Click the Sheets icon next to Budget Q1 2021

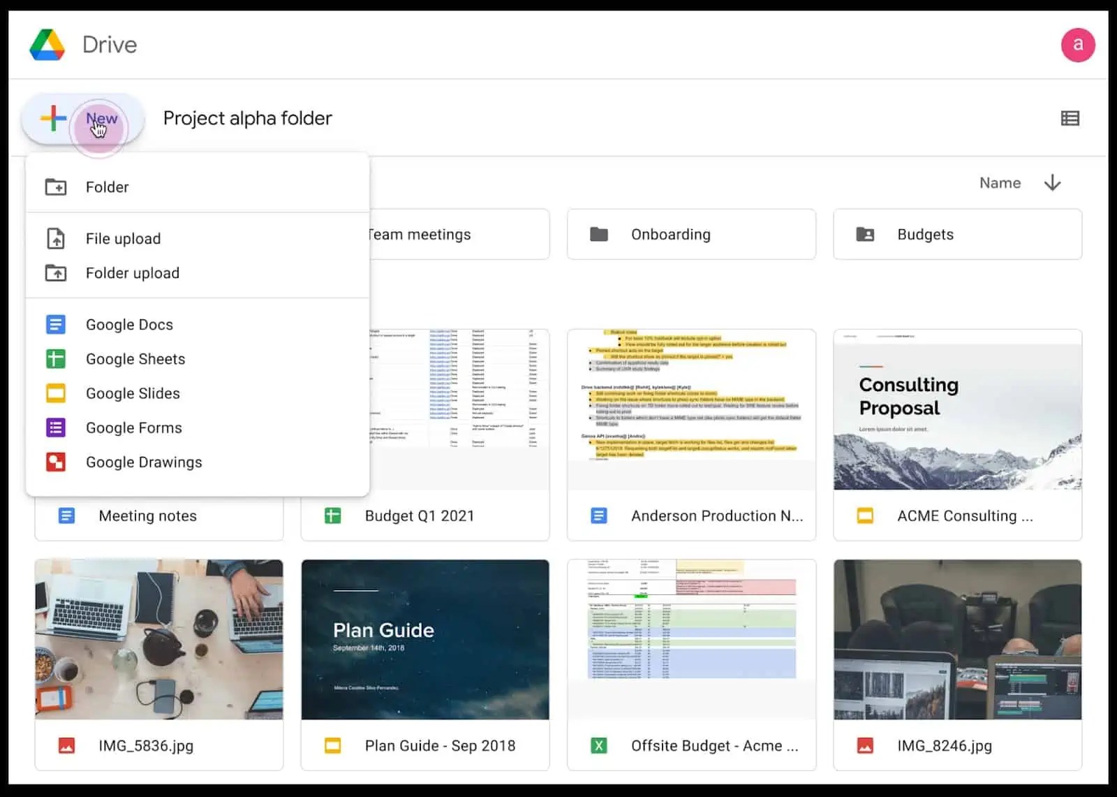pyautogui.click(x=332, y=516)
